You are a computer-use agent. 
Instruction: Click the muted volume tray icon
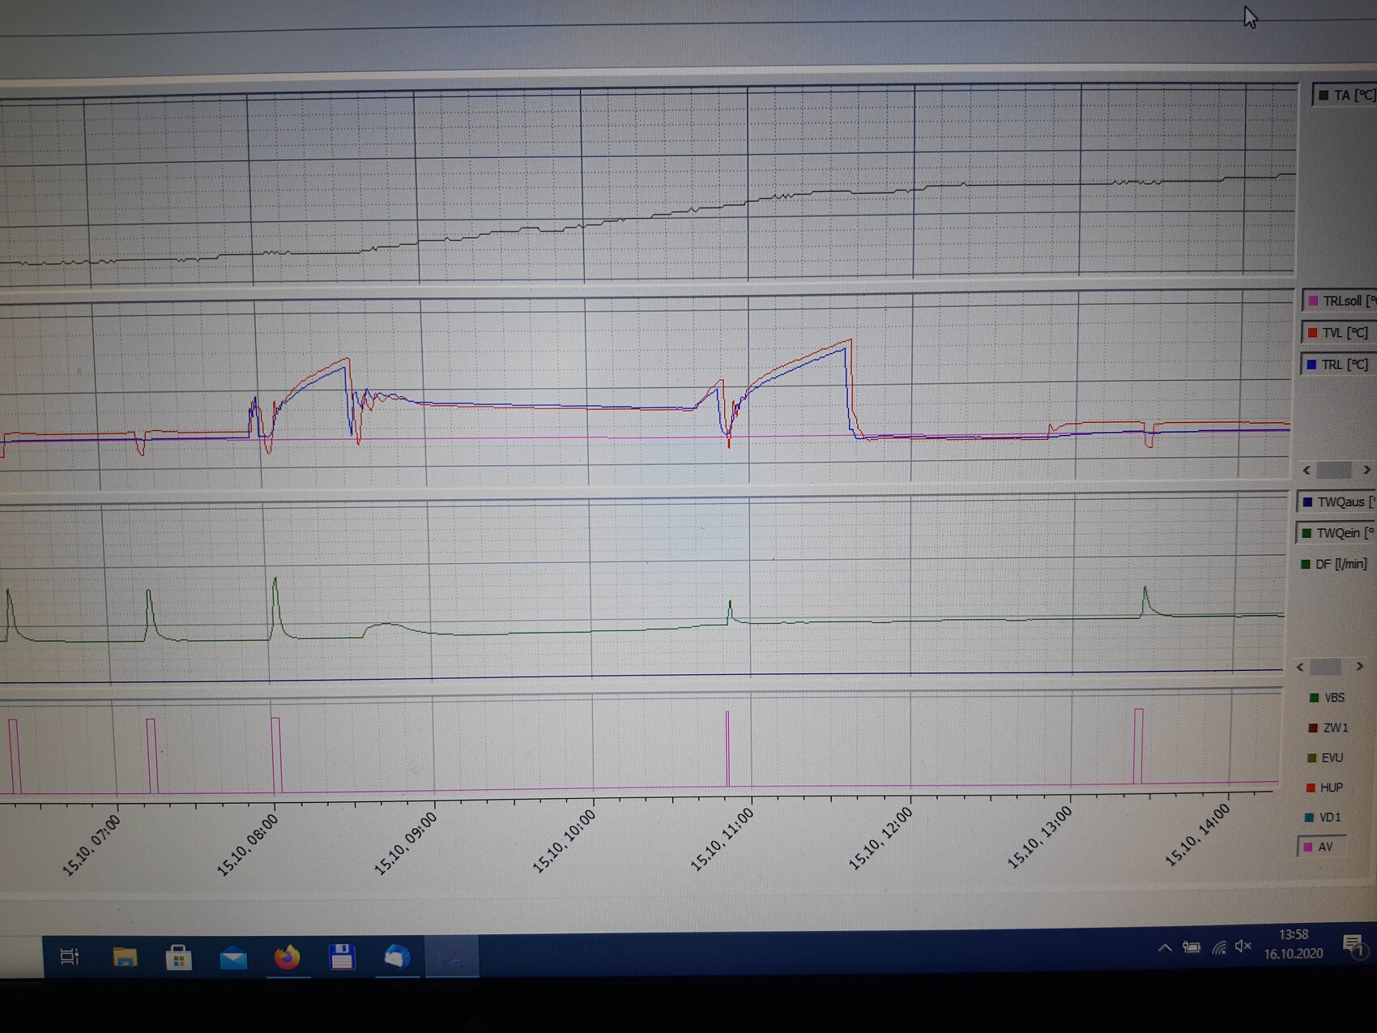[1243, 946]
